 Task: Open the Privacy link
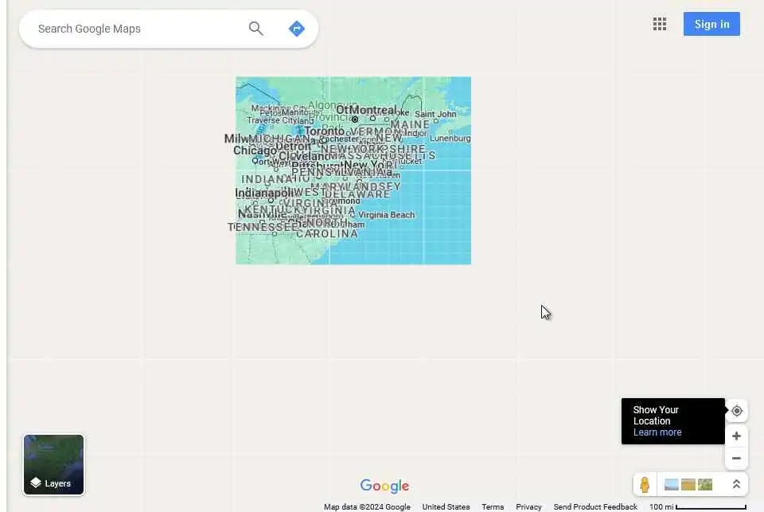[x=528, y=507]
